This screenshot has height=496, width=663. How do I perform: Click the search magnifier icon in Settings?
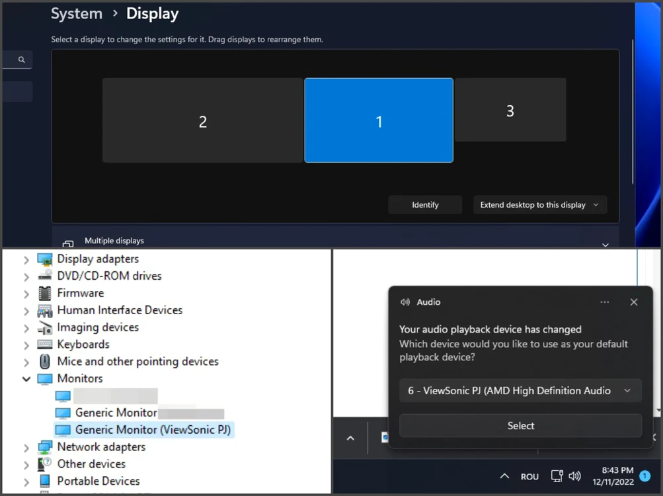click(x=22, y=60)
